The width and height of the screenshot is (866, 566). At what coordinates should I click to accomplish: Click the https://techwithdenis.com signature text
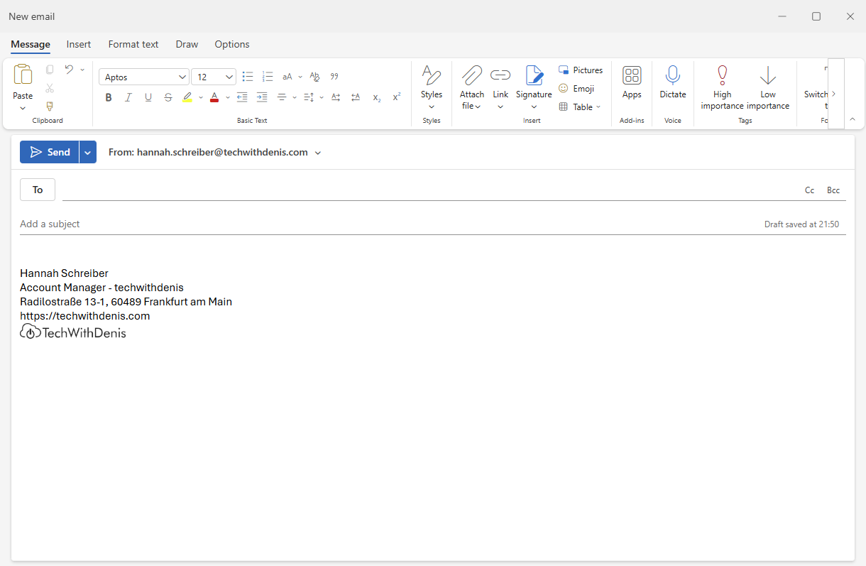pyautogui.click(x=85, y=316)
